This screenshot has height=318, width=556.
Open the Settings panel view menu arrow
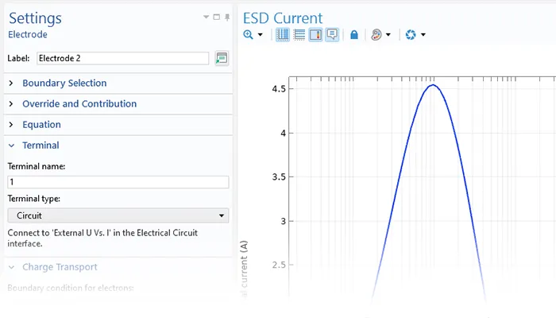tap(206, 16)
